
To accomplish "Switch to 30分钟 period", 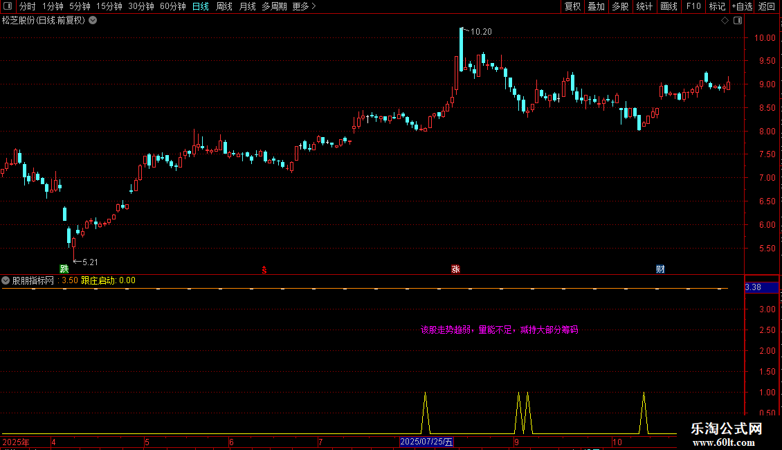I will point(141,6).
